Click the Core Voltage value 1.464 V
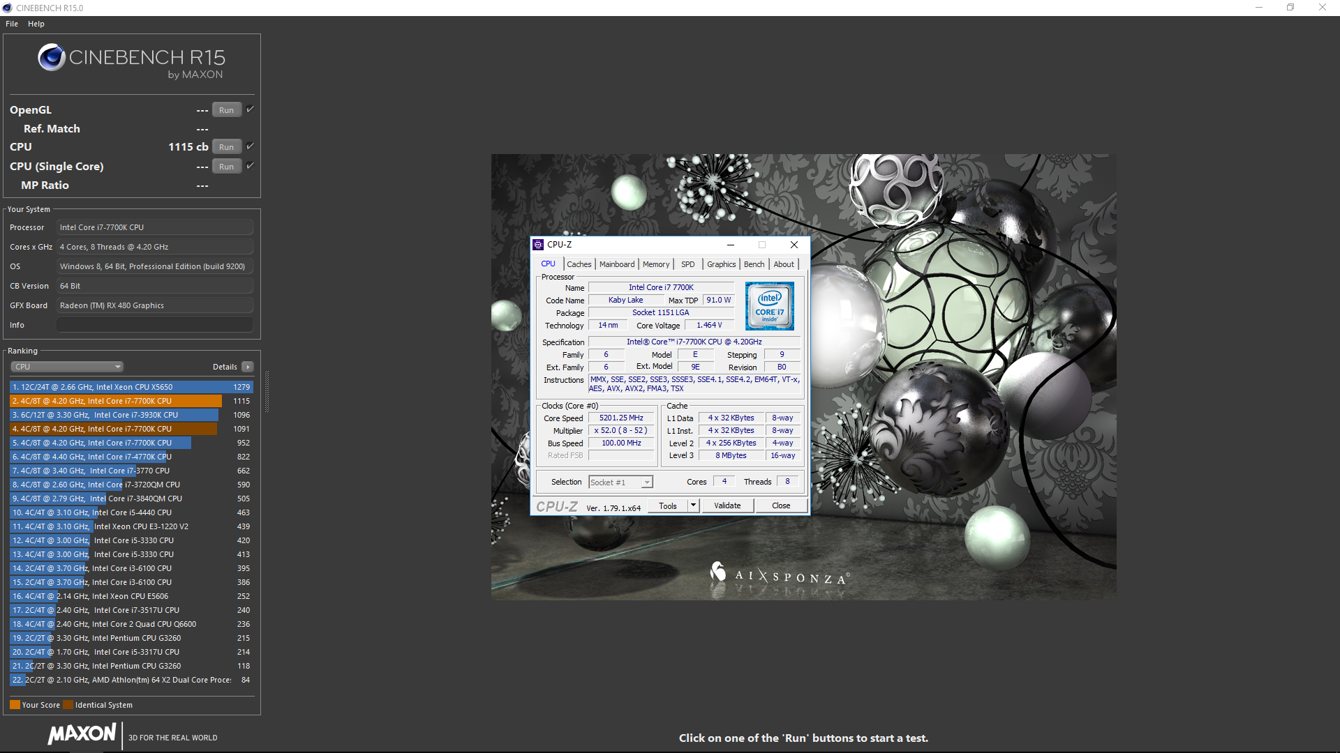The height and width of the screenshot is (753, 1340). pos(709,326)
